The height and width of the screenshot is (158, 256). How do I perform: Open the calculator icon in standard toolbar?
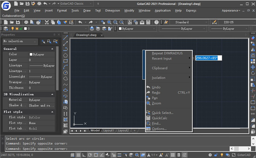(148, 22)
